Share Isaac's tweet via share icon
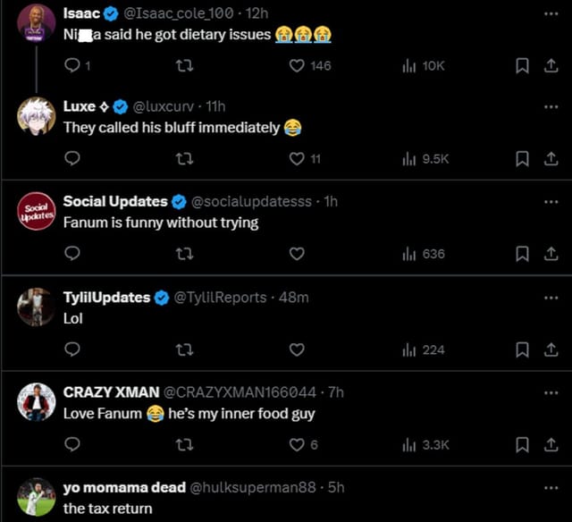572x522 pixels. point(551,65)
